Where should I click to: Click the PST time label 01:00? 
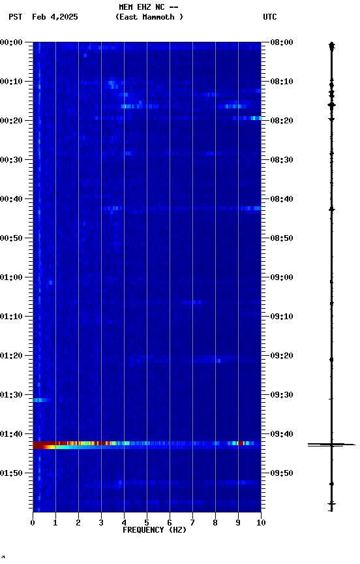tap(11, 277)
